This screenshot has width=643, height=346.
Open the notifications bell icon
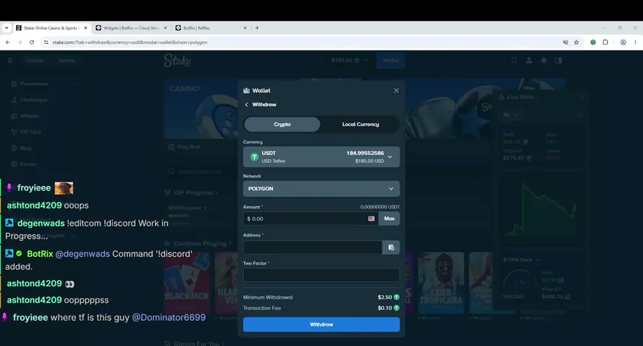coord(544,61)
